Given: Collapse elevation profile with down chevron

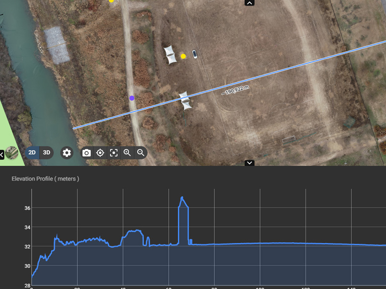Looking at the screenshot, I should (x=249, y=163).
